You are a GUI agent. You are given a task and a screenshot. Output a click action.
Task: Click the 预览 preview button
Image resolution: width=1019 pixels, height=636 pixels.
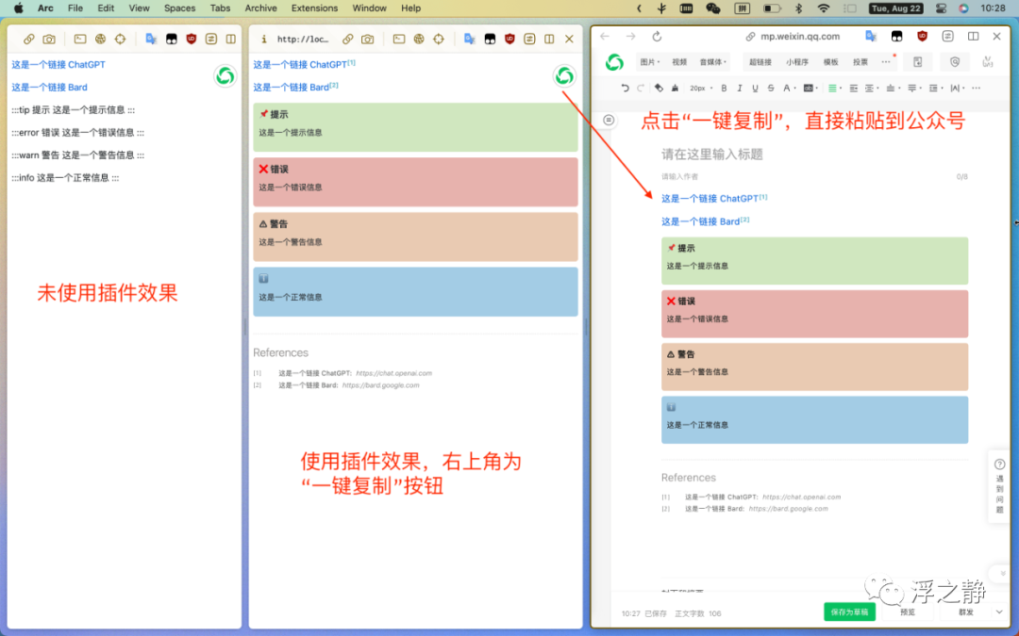pyautogui.click(x=908, y=612)
